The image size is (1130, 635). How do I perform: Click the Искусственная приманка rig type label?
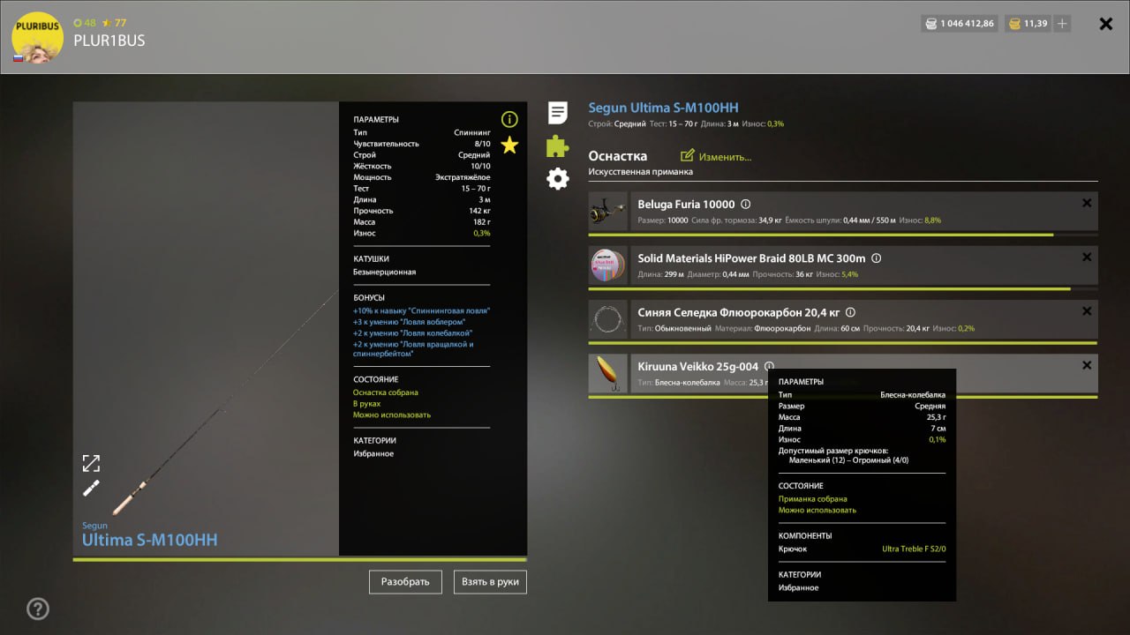point(641,172)
